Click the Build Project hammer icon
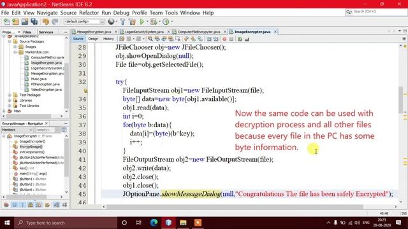 coord(122,22)
